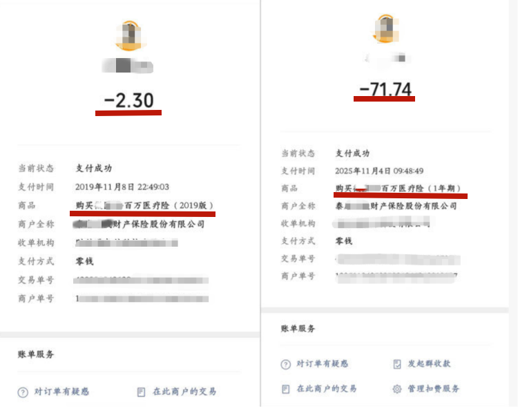The height and width of the screenshot is (407, 518).
Task: Start 发起群收款 group collection
Action: pos(429,363)
